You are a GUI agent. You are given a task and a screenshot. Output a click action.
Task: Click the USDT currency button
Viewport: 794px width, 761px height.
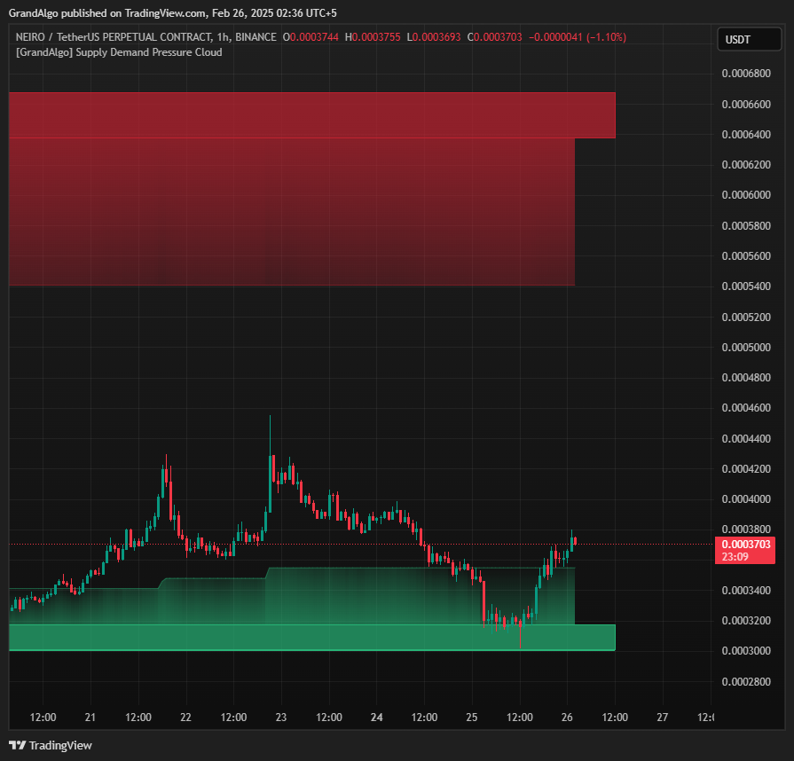point(749,40)
